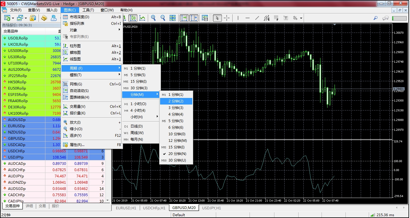Click the New Chart toolbar icon

tap(7, 18)
